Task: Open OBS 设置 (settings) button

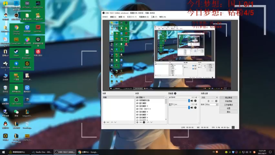Action: pos(229,108)
